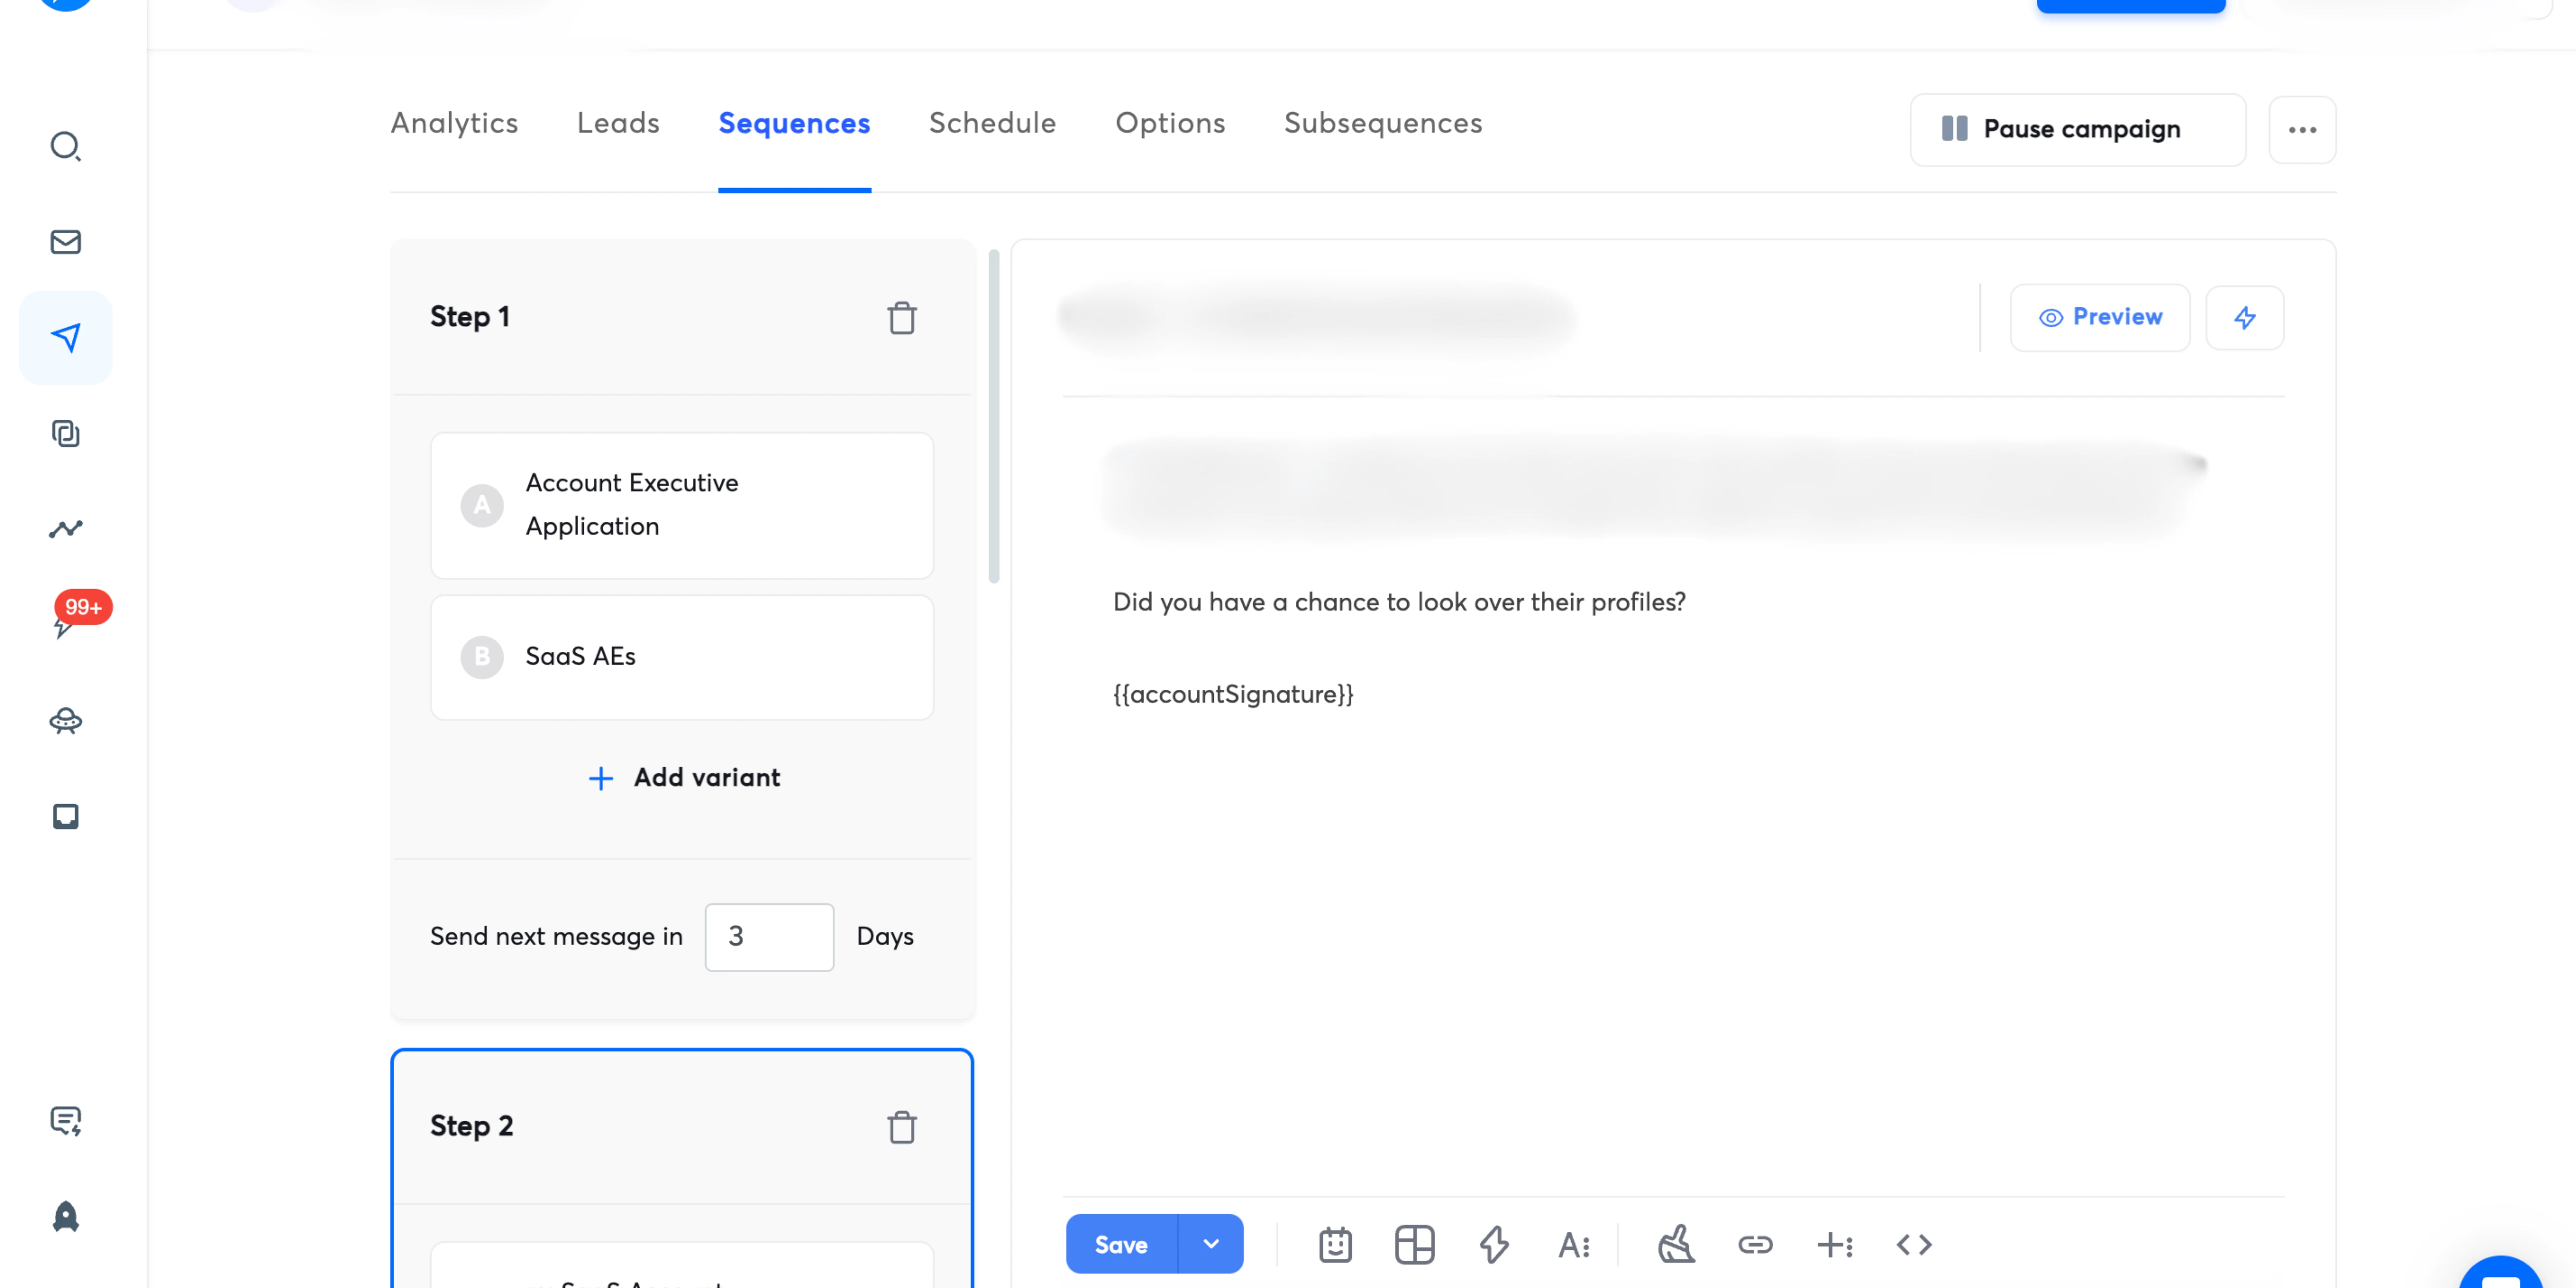Select the Step 1 card header
This screenshot has height=1288, width=2576.
[x=682, y=317]
